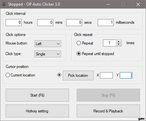This screenshot has height=121, width=146.
Task: Click the Stop (F6) button
Action: click(108, 95)
